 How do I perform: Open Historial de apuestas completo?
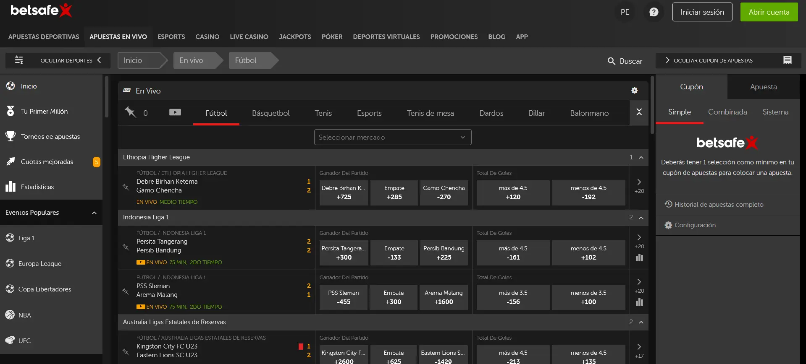[x=727, y=204]
